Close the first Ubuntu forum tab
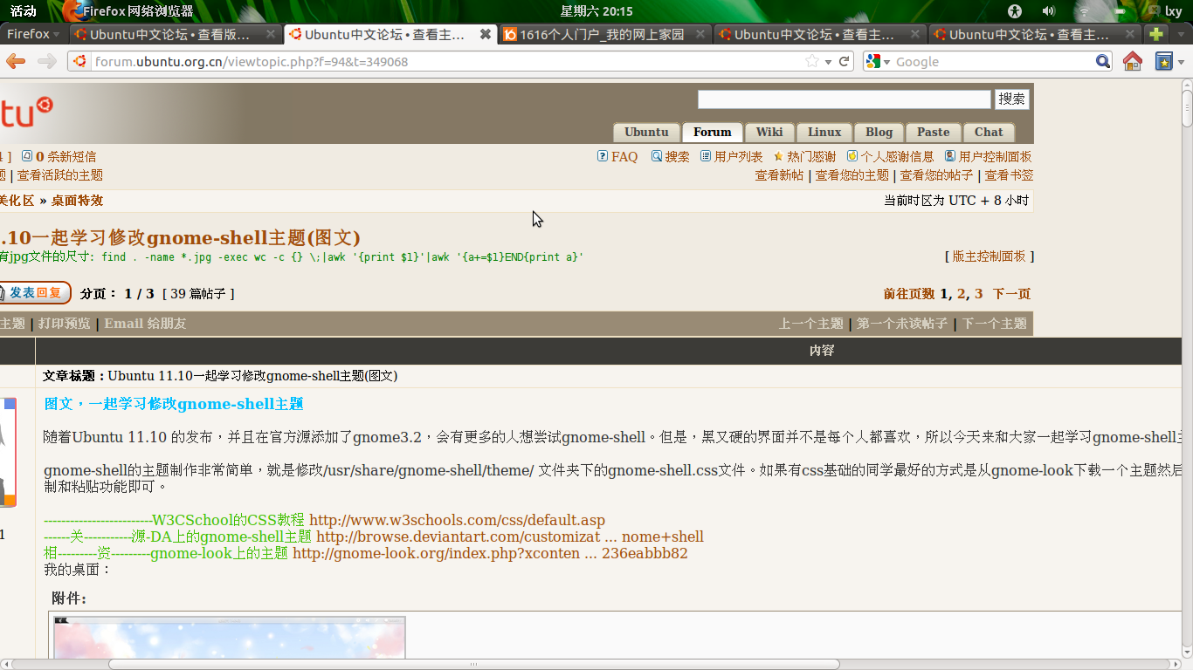Screen dimensions: 1193x670 coord(270,34)
